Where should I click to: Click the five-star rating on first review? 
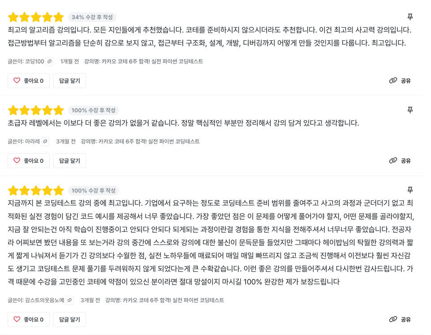pos(36,17)
